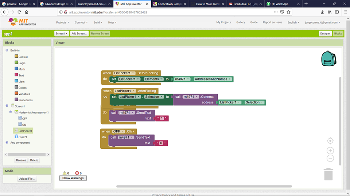
Task: Center workspace with the crosshair icon
Action: [330, 141]
